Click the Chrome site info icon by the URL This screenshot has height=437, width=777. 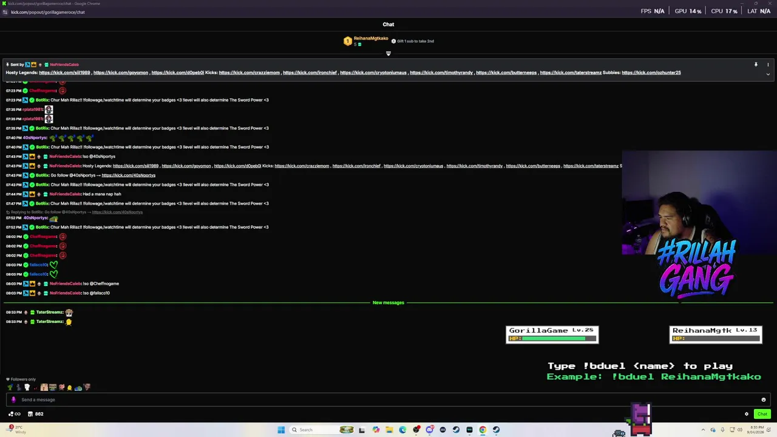click(x=5, y=12)
